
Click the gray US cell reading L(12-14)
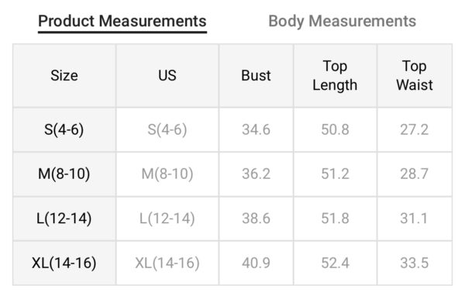pyautogui.click(x=167, y=219)
